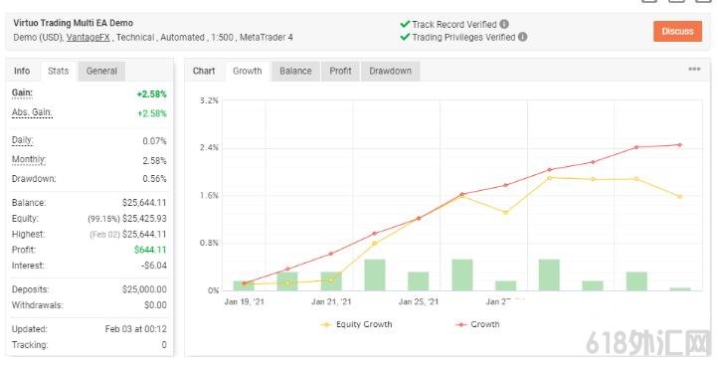Screen dimensions: 718x367
Task: Switch to the Info tab
Action: [22, 71]
